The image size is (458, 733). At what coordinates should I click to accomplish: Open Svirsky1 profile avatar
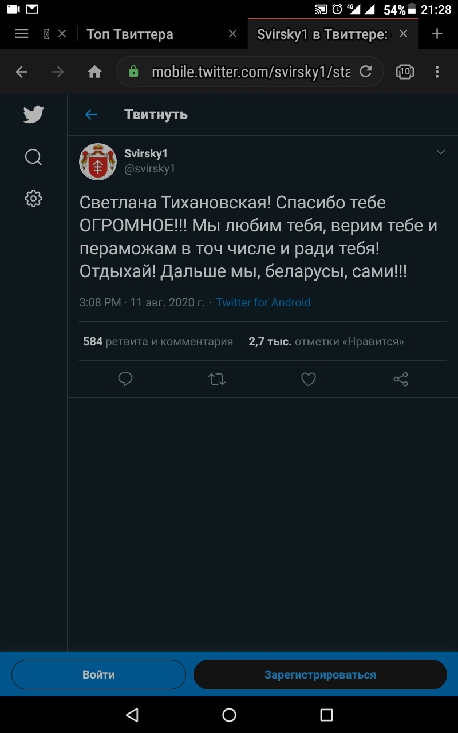tap(98, 161)
